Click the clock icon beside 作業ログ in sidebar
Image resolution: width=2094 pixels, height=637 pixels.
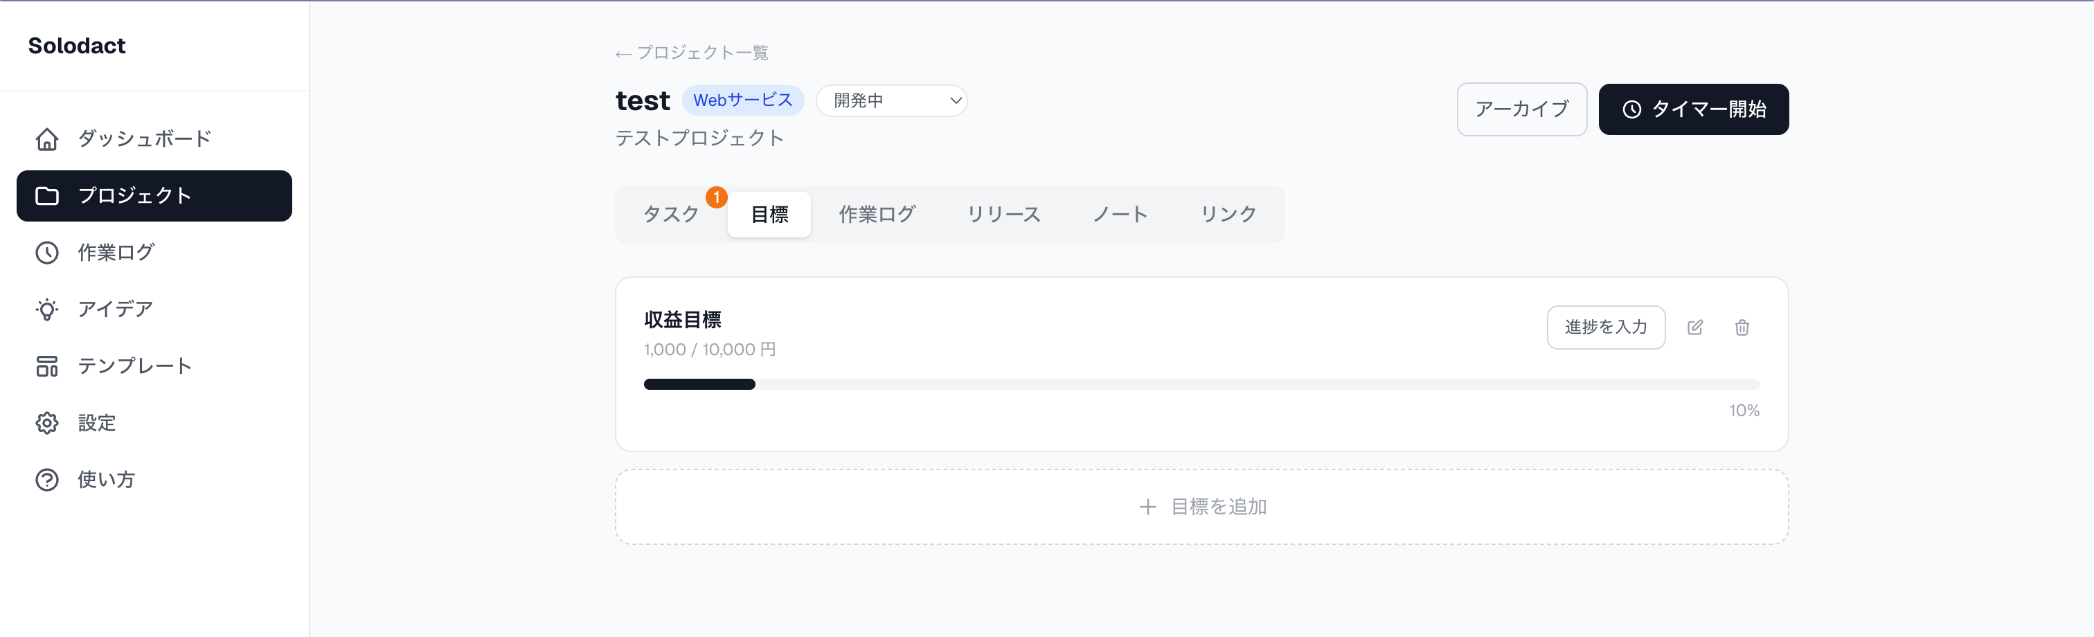(x=47, y=253)
